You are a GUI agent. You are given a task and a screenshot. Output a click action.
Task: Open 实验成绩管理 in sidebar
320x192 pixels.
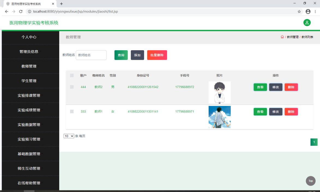pos(29,110)
